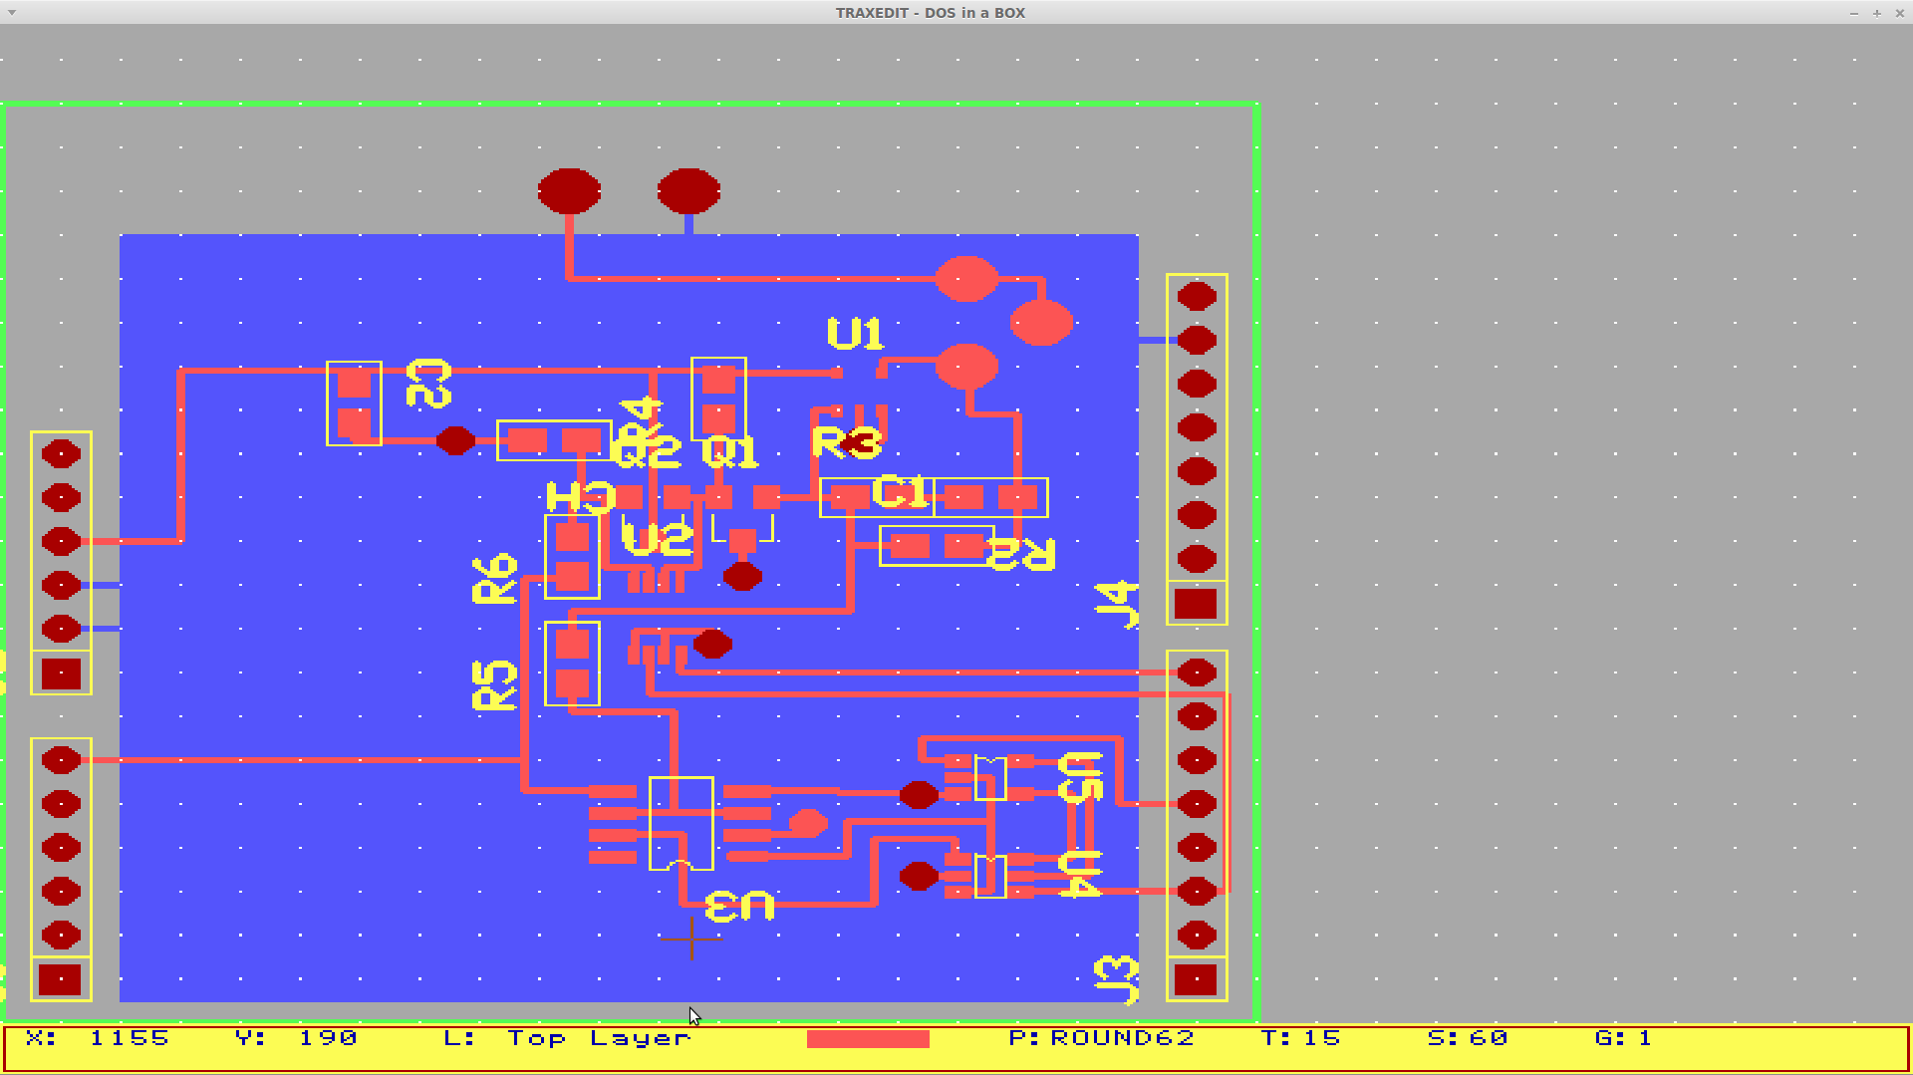Screen dimensions: 1913x1075
Task: Click the pad type 'ROUND62' indicator
Action: tap(1122, 1038)
